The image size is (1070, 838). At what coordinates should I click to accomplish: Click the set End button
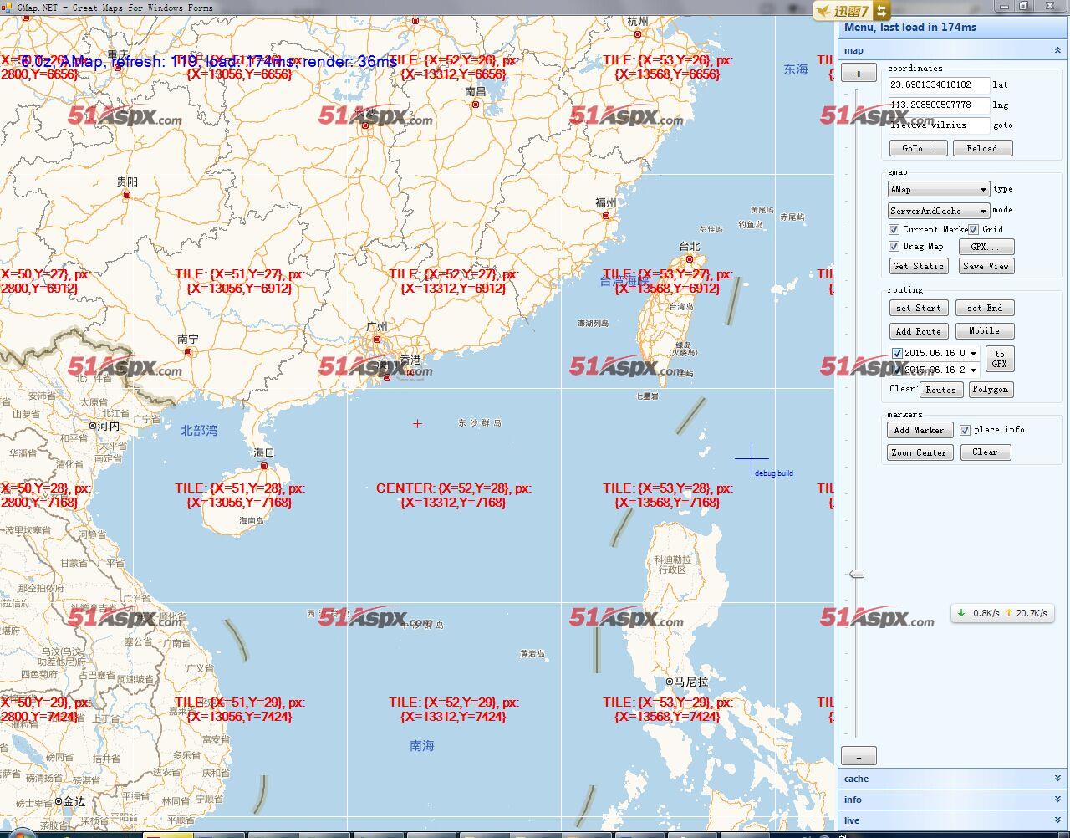[985, 308]
